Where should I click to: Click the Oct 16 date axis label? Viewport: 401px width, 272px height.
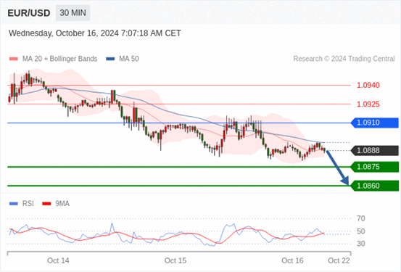pyautogui.click(x=292, y=260)
